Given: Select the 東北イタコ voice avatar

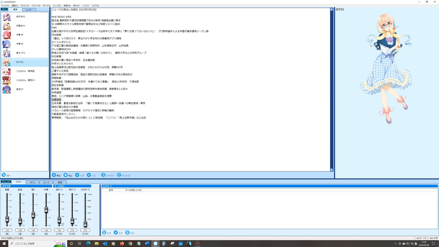Looking at the screenshot, I should pos(7,53).
